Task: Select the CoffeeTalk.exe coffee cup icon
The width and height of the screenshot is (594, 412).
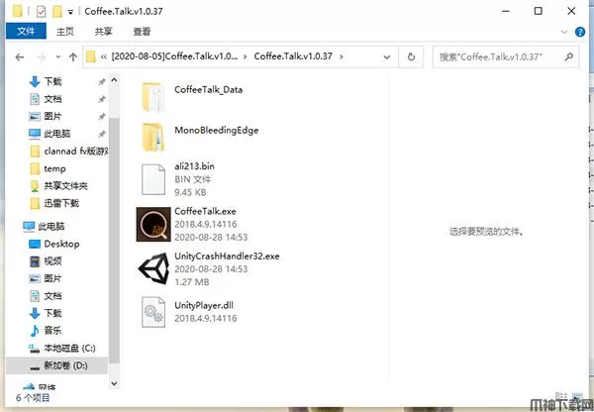Action: tap(153, 225)
